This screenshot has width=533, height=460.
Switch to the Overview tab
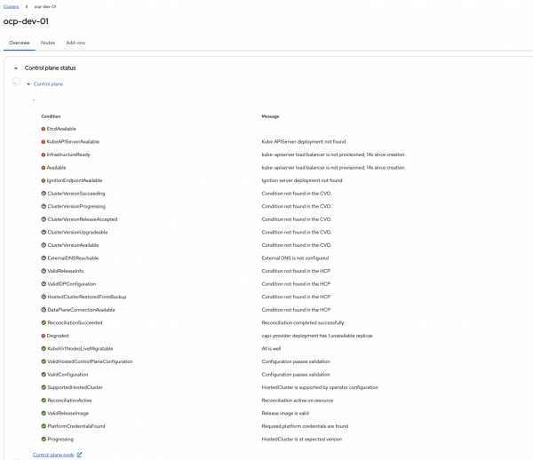[x=19, y=43]
